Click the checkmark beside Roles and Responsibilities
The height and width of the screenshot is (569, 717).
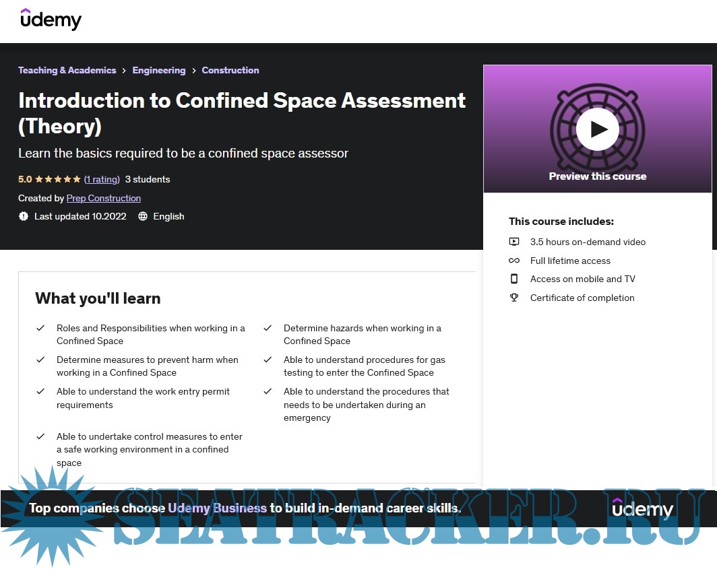click(x=40, y=328)
